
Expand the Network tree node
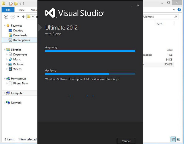5,103
